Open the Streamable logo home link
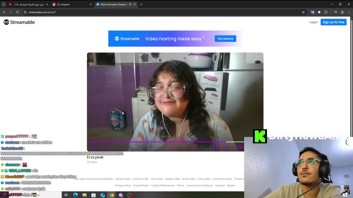This screenshot has height=198, width=353. pos(19,22)
